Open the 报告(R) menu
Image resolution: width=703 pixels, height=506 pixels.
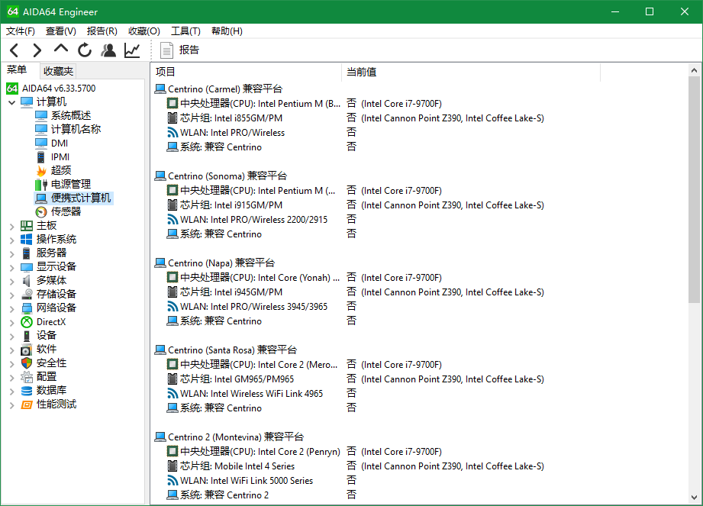pyautogui.click(x=102, y=31)
